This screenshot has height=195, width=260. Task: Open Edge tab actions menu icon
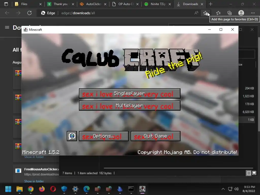6,4
